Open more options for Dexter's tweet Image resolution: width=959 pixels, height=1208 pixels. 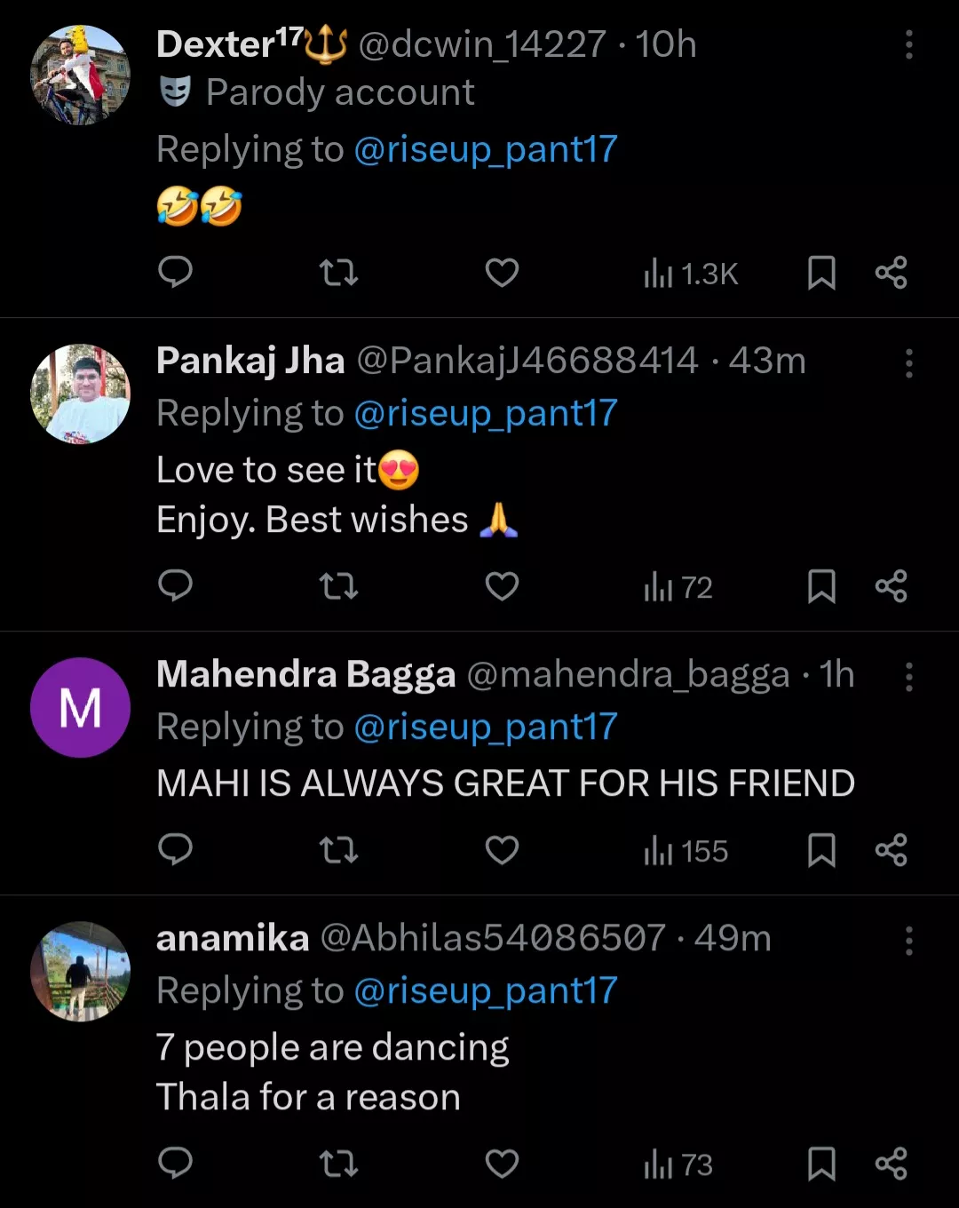coord(908,44)
